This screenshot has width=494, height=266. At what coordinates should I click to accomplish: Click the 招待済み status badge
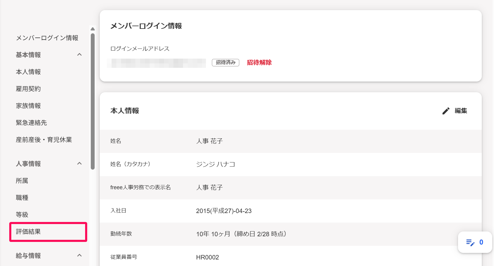coord(226,62)
